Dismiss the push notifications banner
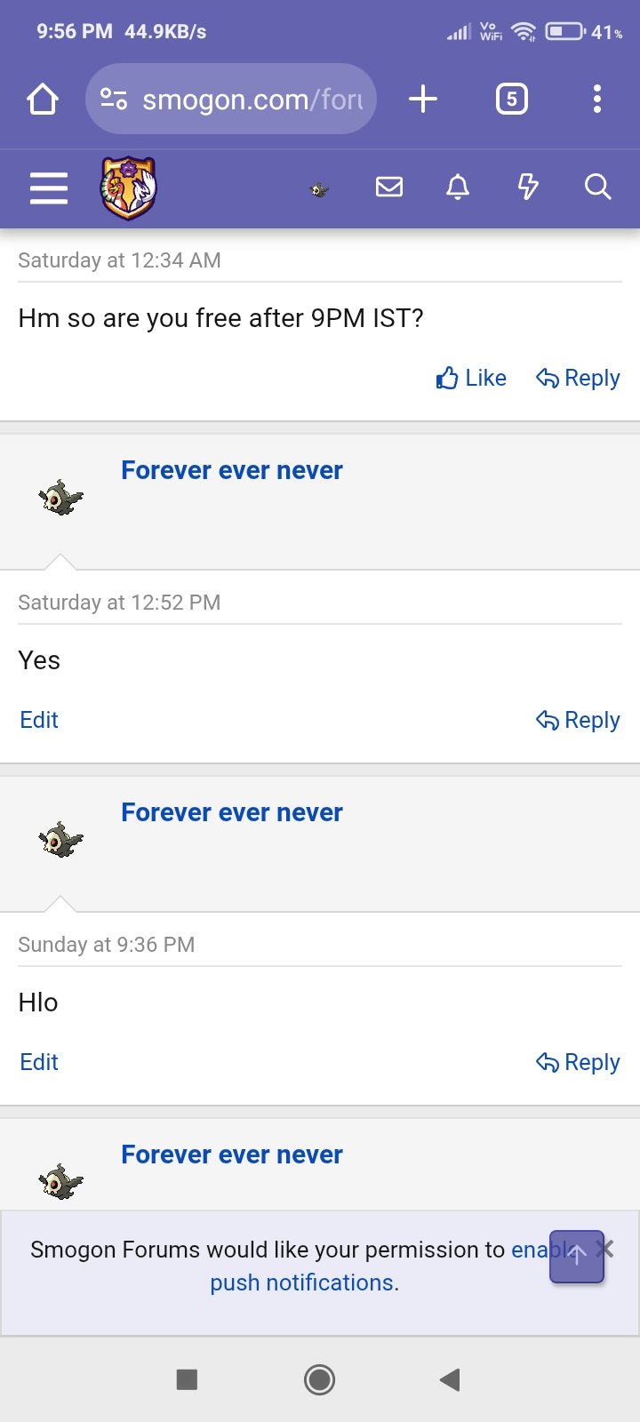 [x=606, y=1250]
